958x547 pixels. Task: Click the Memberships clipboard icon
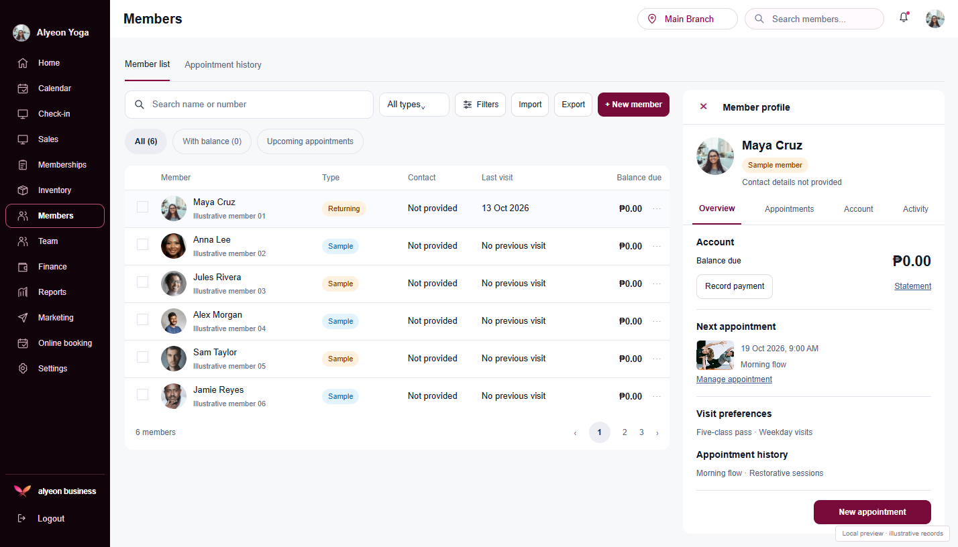click(x=23, y=165)
